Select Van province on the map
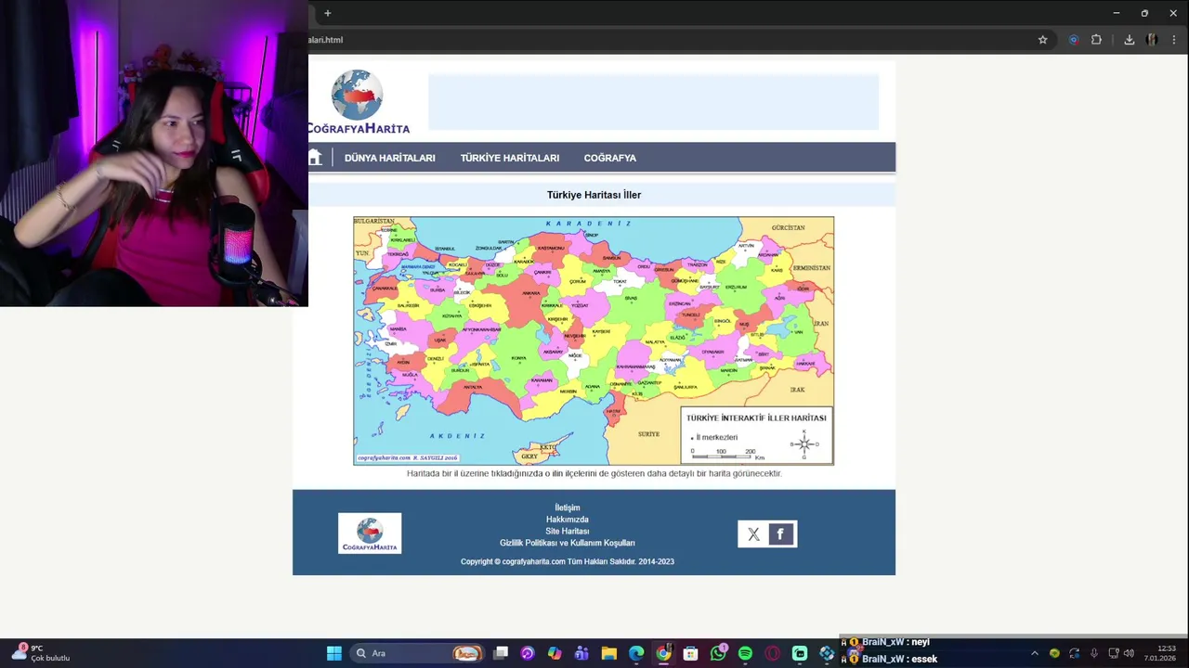This screenshot has width=1189, height=668. (797, 331)
